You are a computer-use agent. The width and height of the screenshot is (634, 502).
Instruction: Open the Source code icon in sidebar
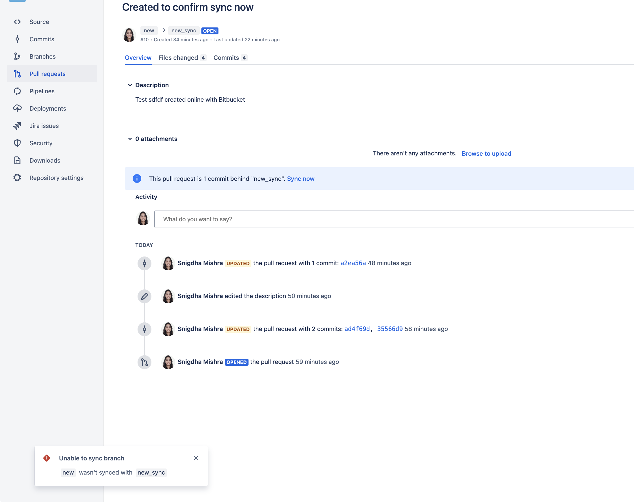click(17, 22)
